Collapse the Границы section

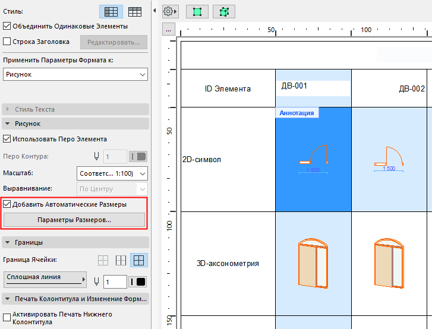75,242
